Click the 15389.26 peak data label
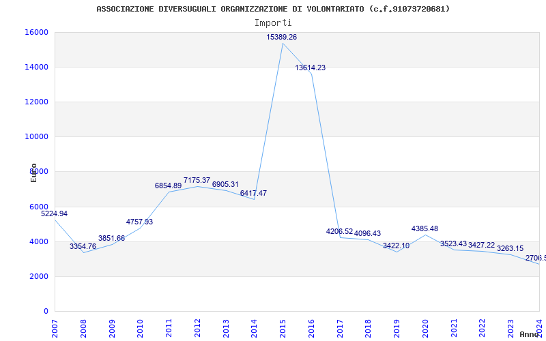Viewport: 546px width, 341px height. [x=281, y=37]
